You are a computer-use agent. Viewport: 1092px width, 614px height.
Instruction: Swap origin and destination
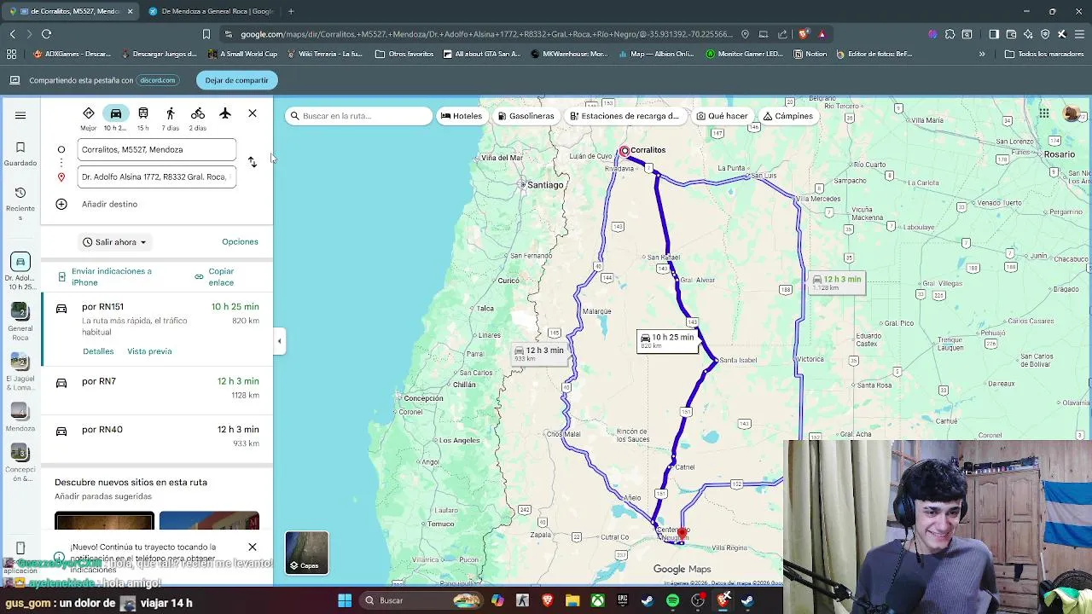[253, 162]
